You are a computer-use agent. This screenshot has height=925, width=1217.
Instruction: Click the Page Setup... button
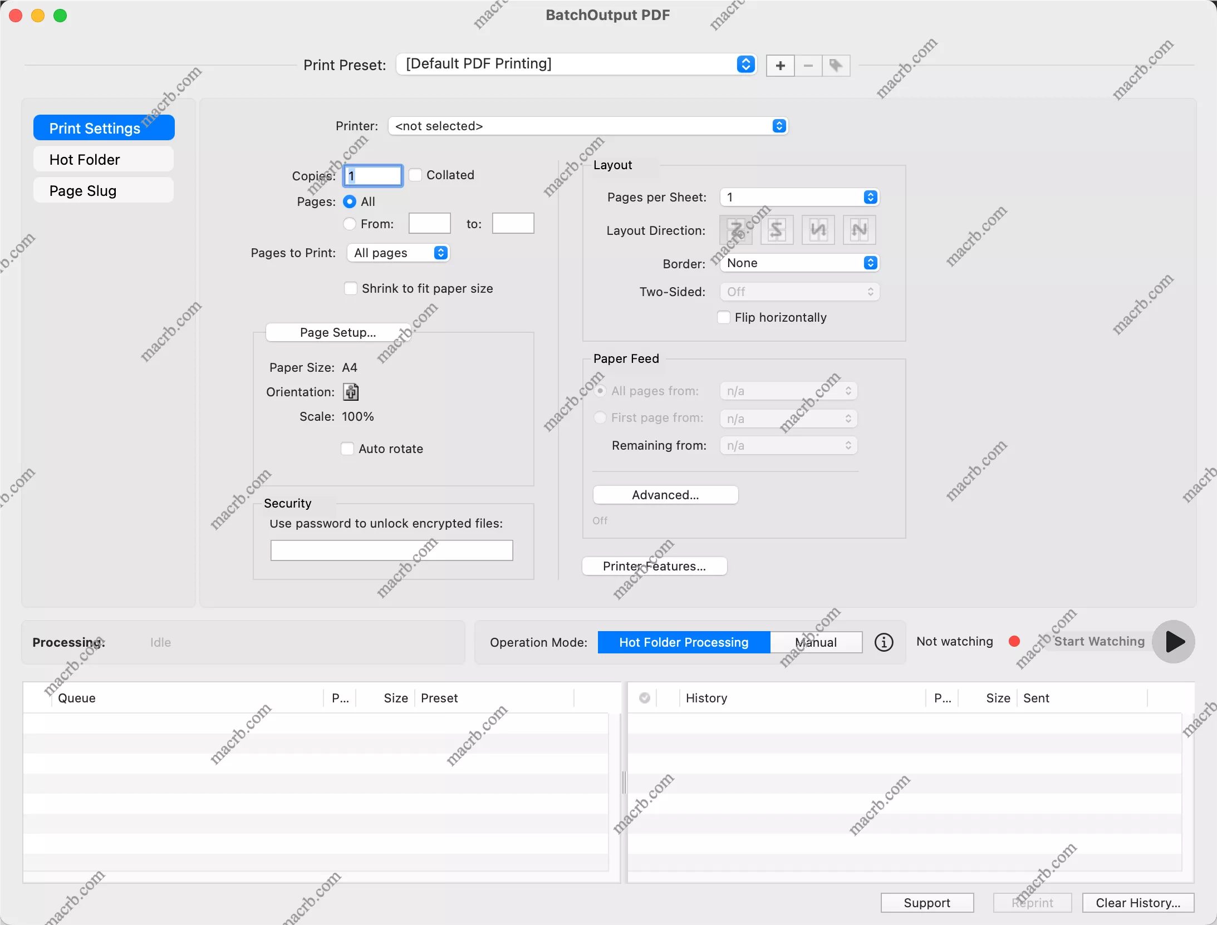(x=338, y=332)
